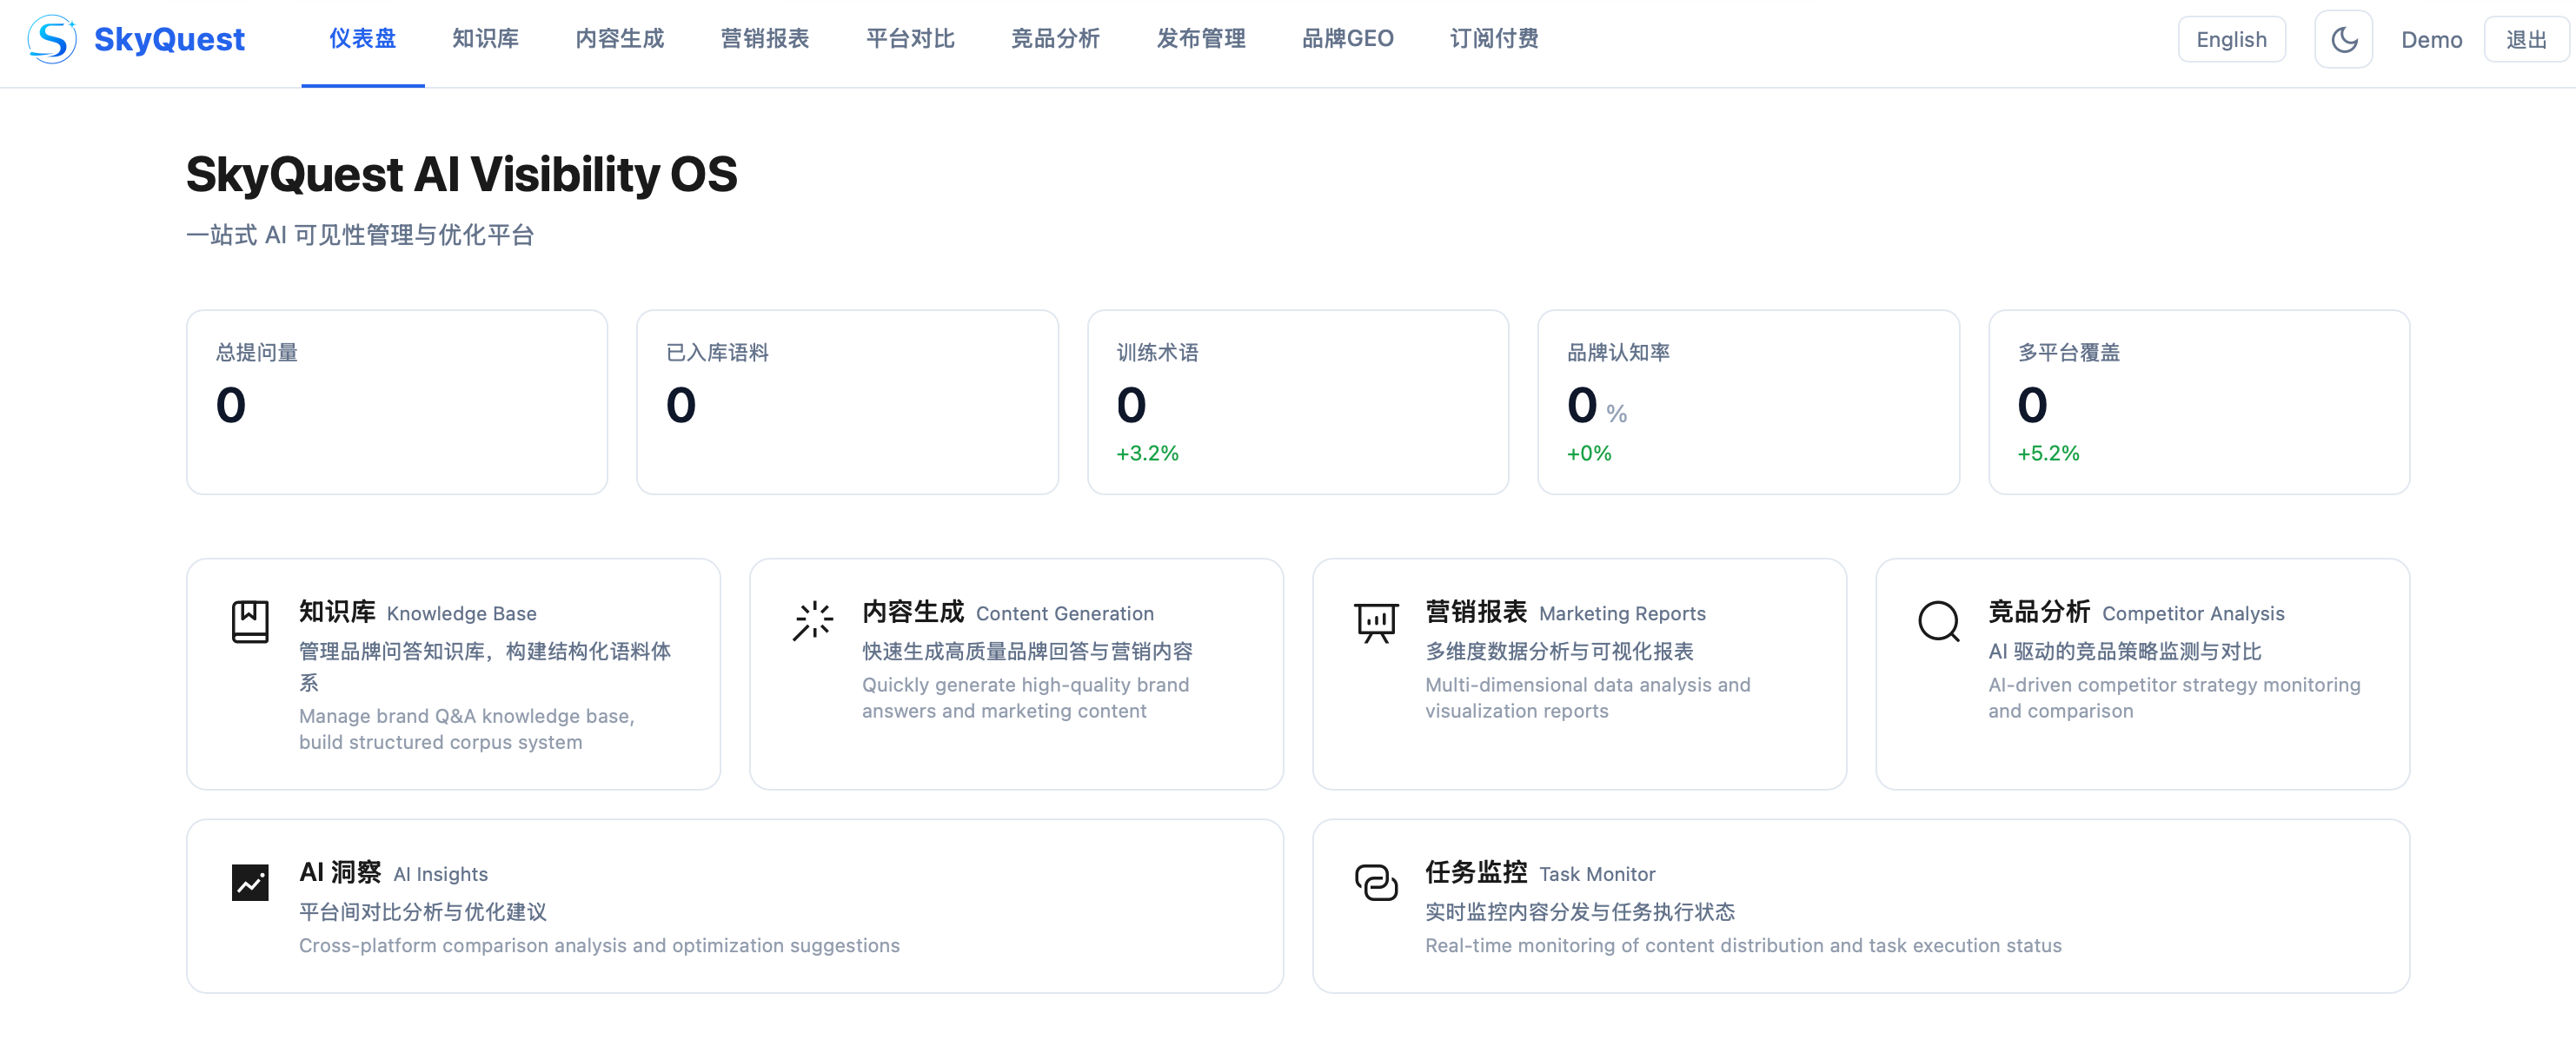
Task: Open the 品牌GEO tab
Action: pyautogui.click(x=1347, y=39)
